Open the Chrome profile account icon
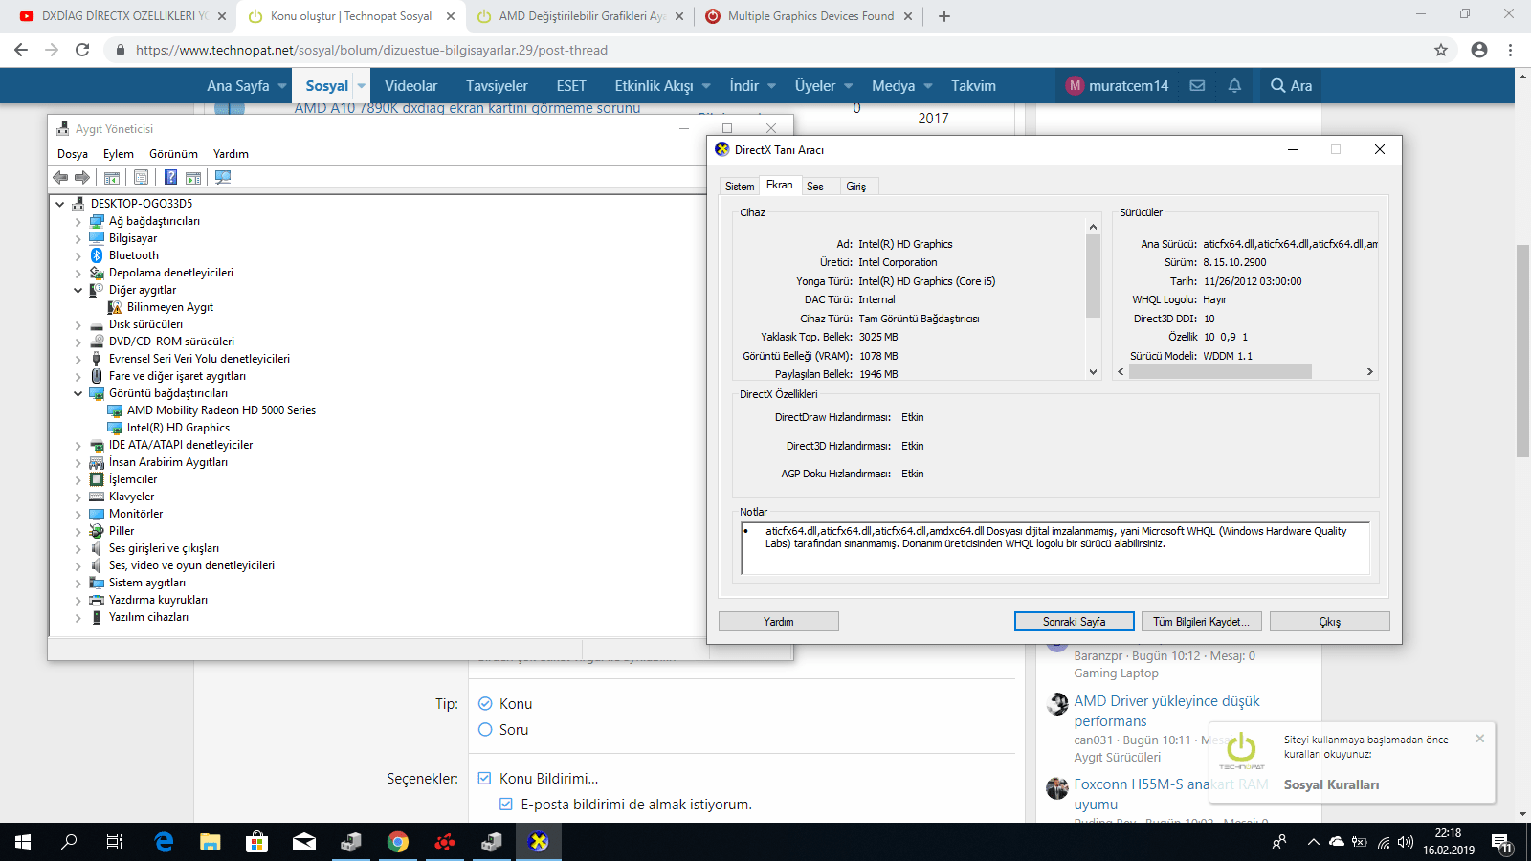This screenshot has height=861, width=1531. (x=1479, y=50)
